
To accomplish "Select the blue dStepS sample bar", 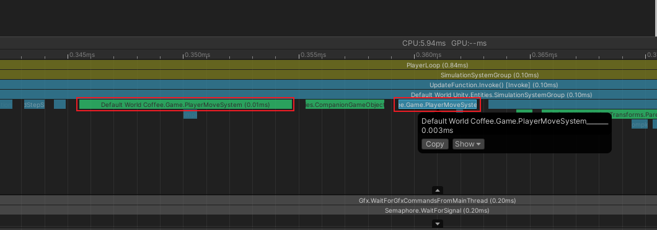I will point(34,104).
